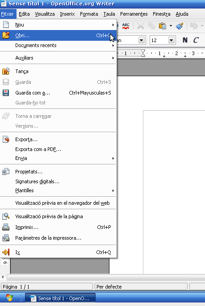
Task: Choose Exporta com a PDF…
Action: click(x=58, y=149)
